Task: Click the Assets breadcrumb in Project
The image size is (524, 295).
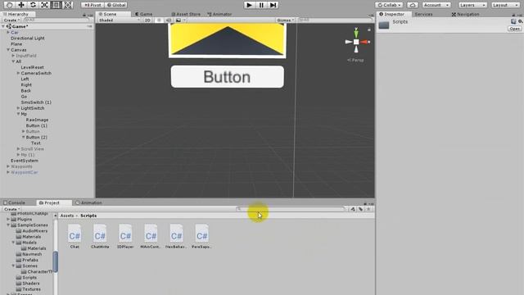Action: [67, 216]
